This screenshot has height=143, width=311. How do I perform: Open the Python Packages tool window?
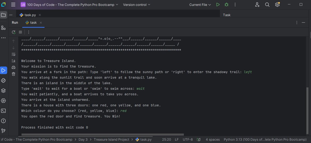[x=3, y=81]
